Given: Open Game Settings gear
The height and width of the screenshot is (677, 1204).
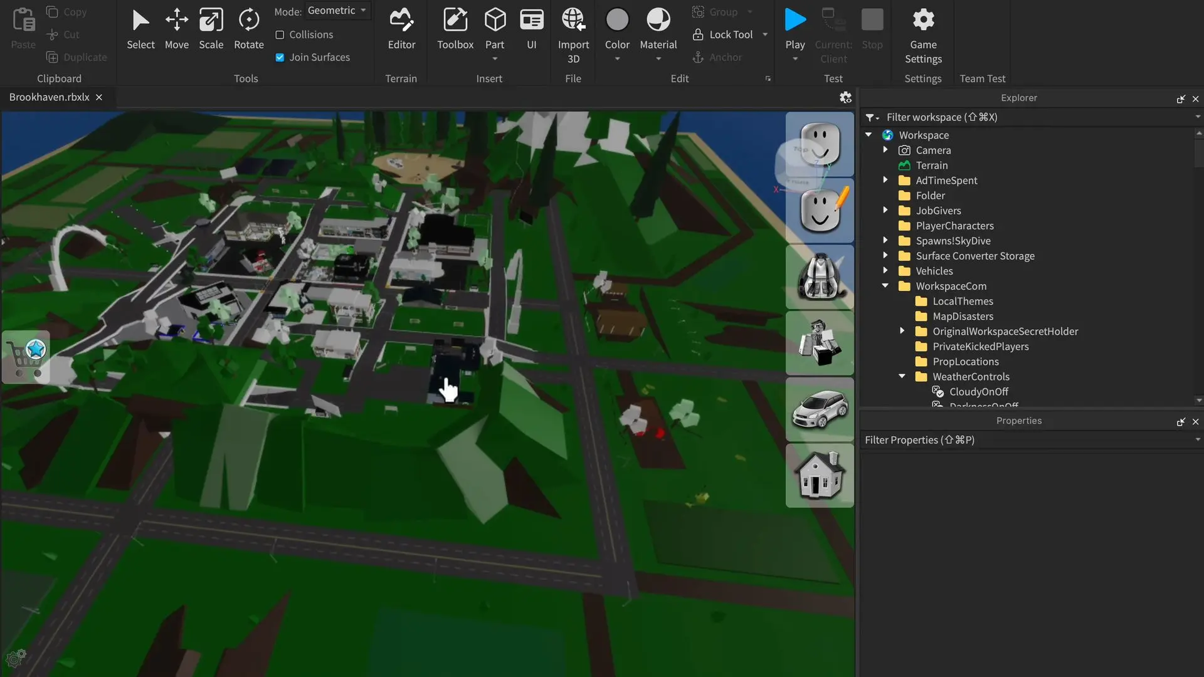Looking at the screenshot, I should [x=923, y=35].
